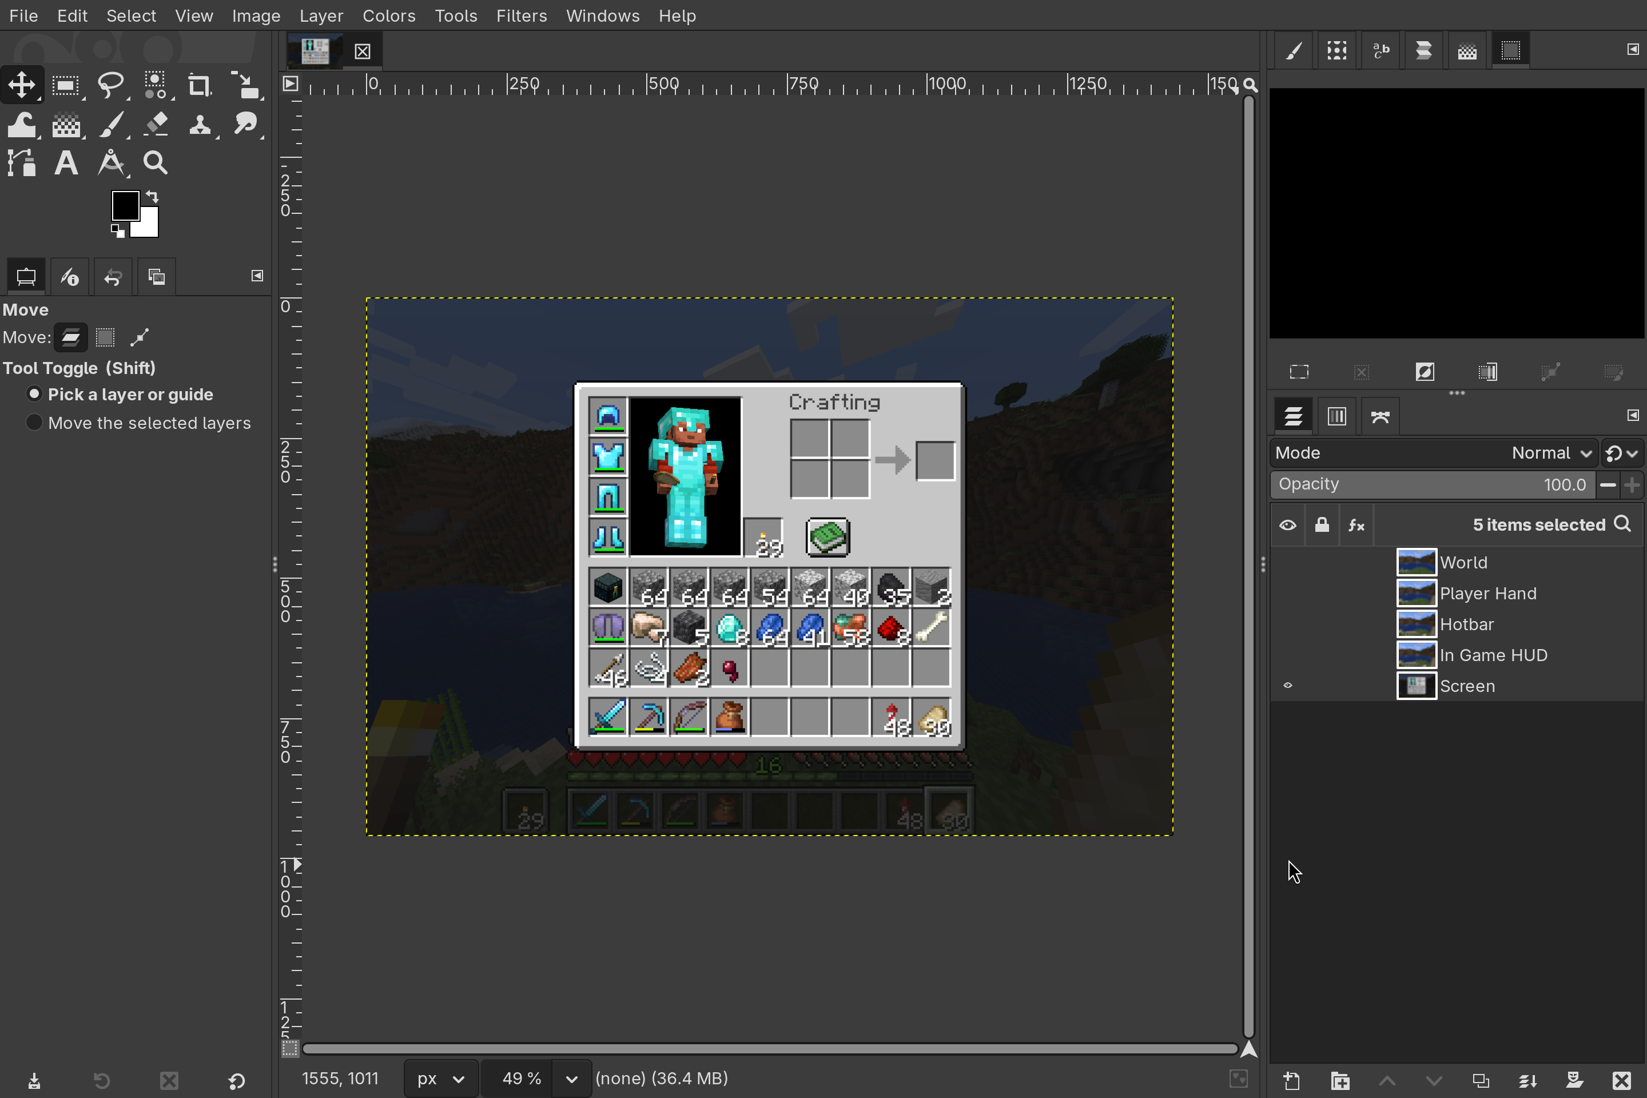
Task: Select the Bucket Fill tool
Action: pos(21,124)
